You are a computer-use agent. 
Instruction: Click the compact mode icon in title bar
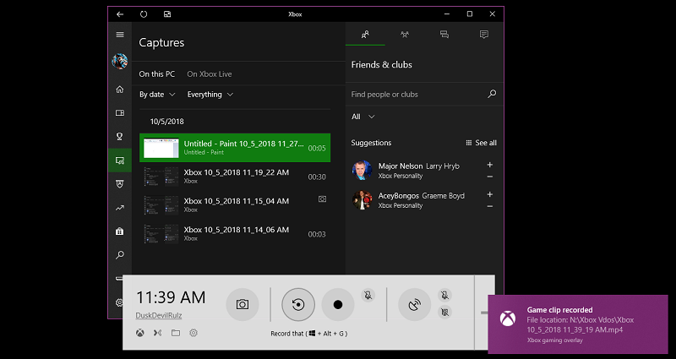tap(167, 14)
